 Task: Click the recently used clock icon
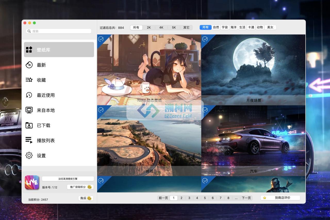coord(29,95)
